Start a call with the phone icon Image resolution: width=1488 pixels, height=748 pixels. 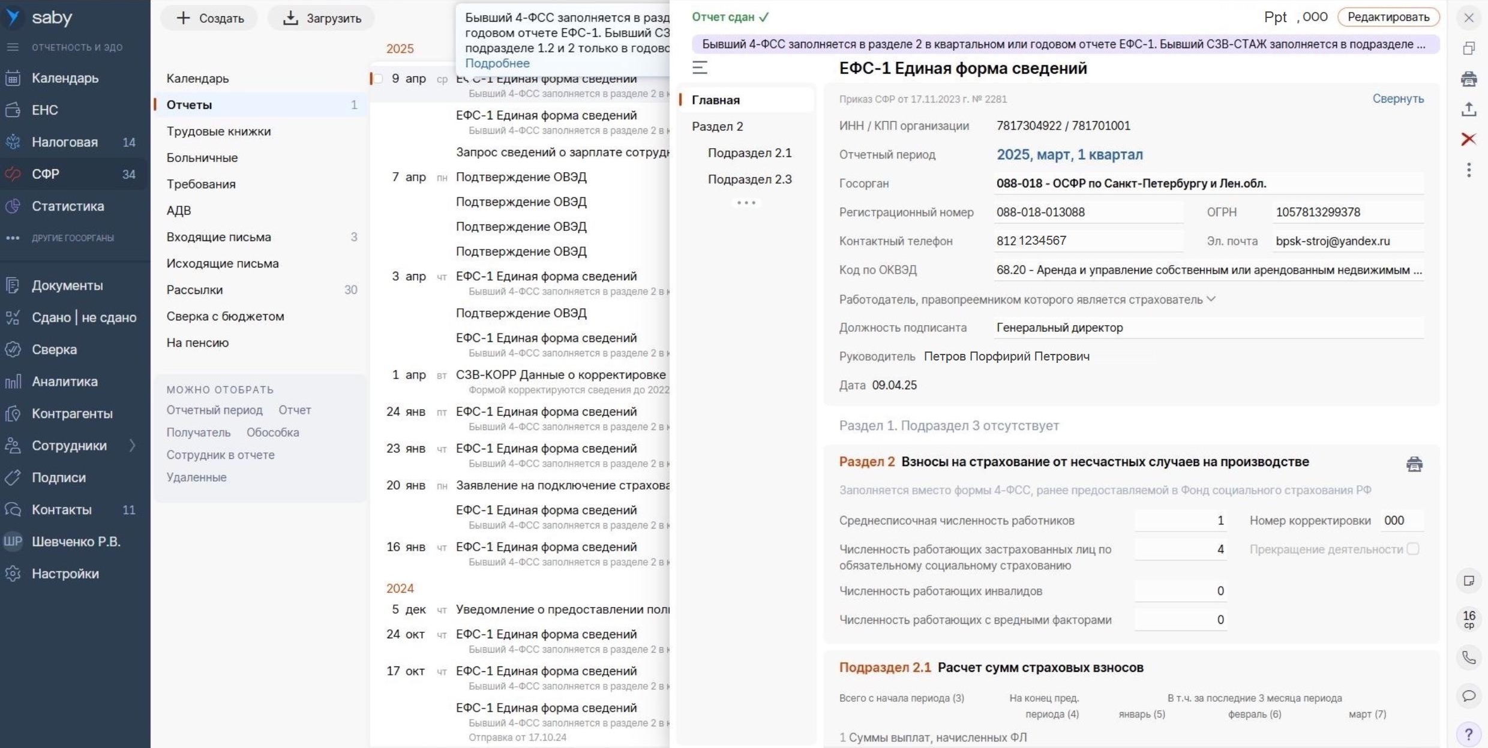tap(1469, 657)
